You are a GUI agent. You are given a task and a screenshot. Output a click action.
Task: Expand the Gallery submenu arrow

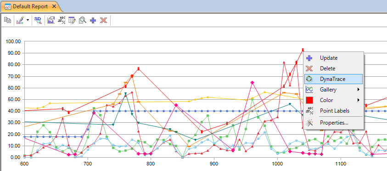(359, 90)
